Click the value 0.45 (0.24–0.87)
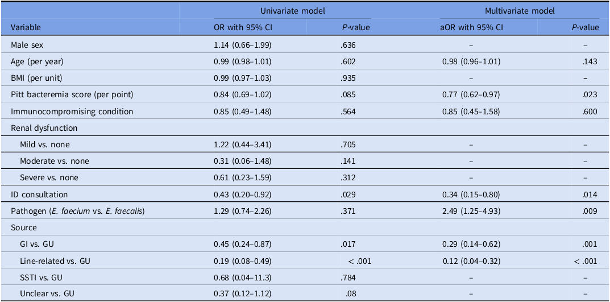610x302 pixels. tap(242, 245)
